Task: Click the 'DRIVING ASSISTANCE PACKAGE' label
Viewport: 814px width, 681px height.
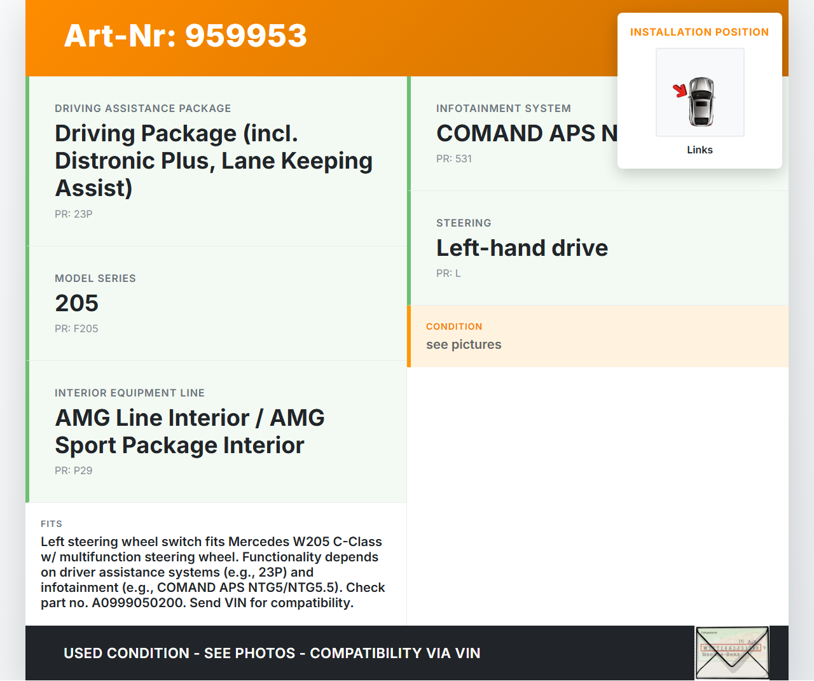Action: tap(142, 108)
